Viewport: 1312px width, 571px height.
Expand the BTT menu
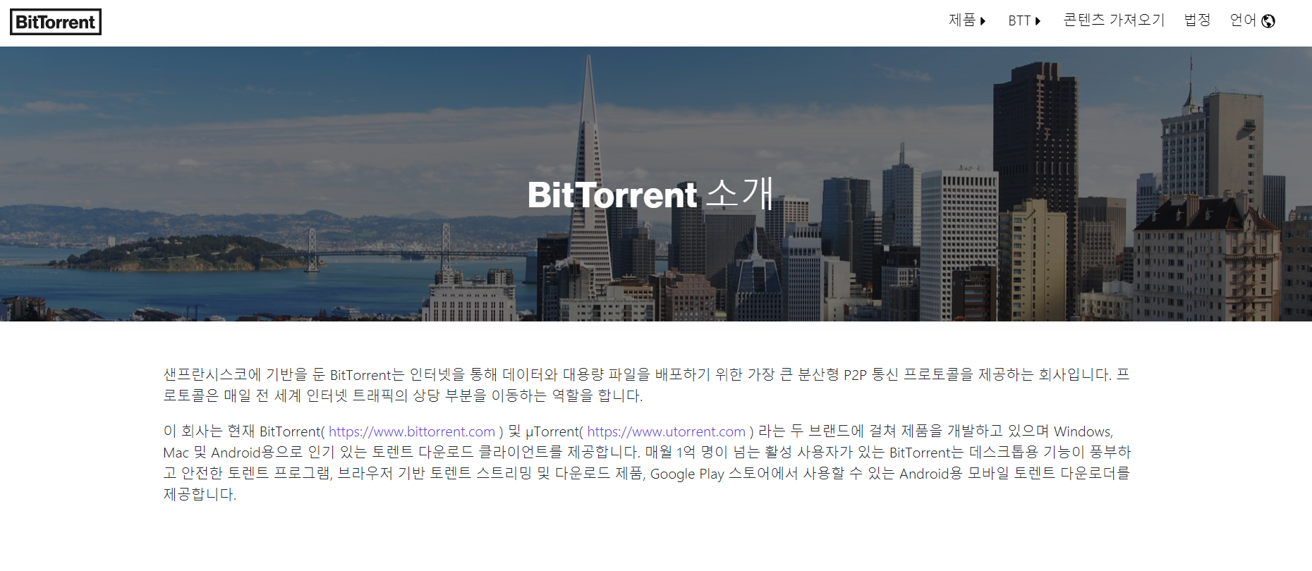(1024, 20)
